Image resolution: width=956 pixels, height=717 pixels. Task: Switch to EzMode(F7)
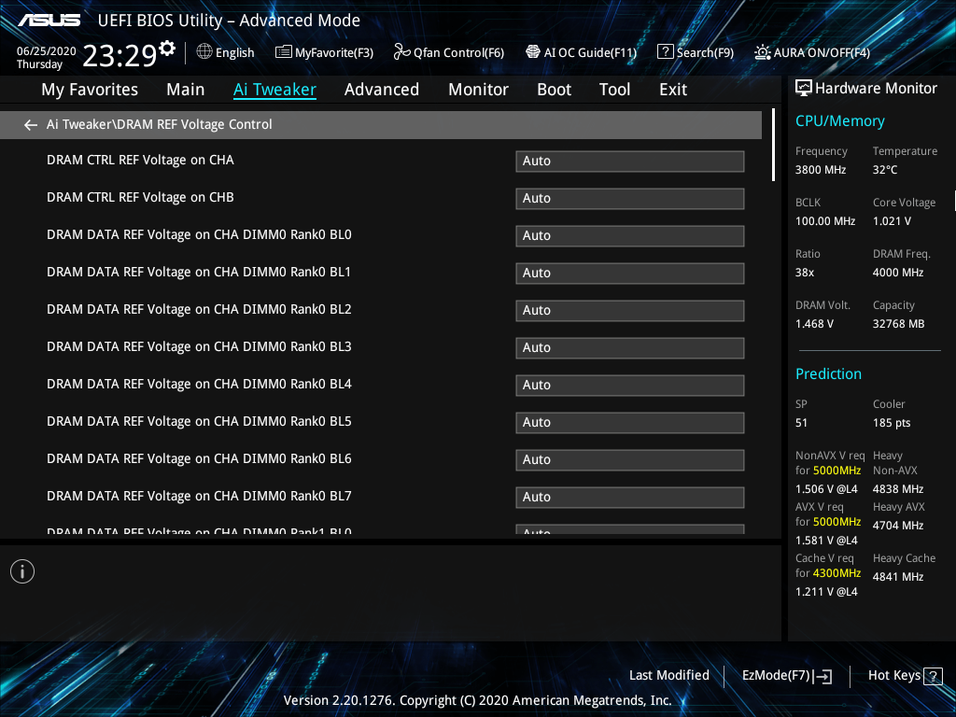point(787,676)
